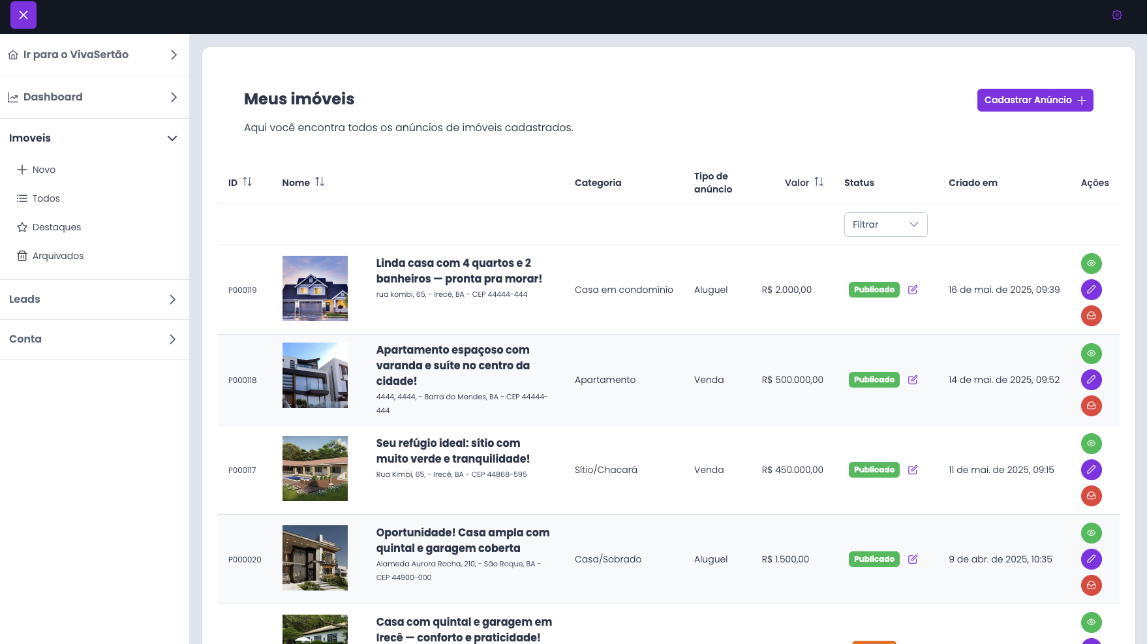Click the settings gear icon in top bar
Image resolution: width=1147 pixels, height=644 pixels.
(x=1116, y=15)
